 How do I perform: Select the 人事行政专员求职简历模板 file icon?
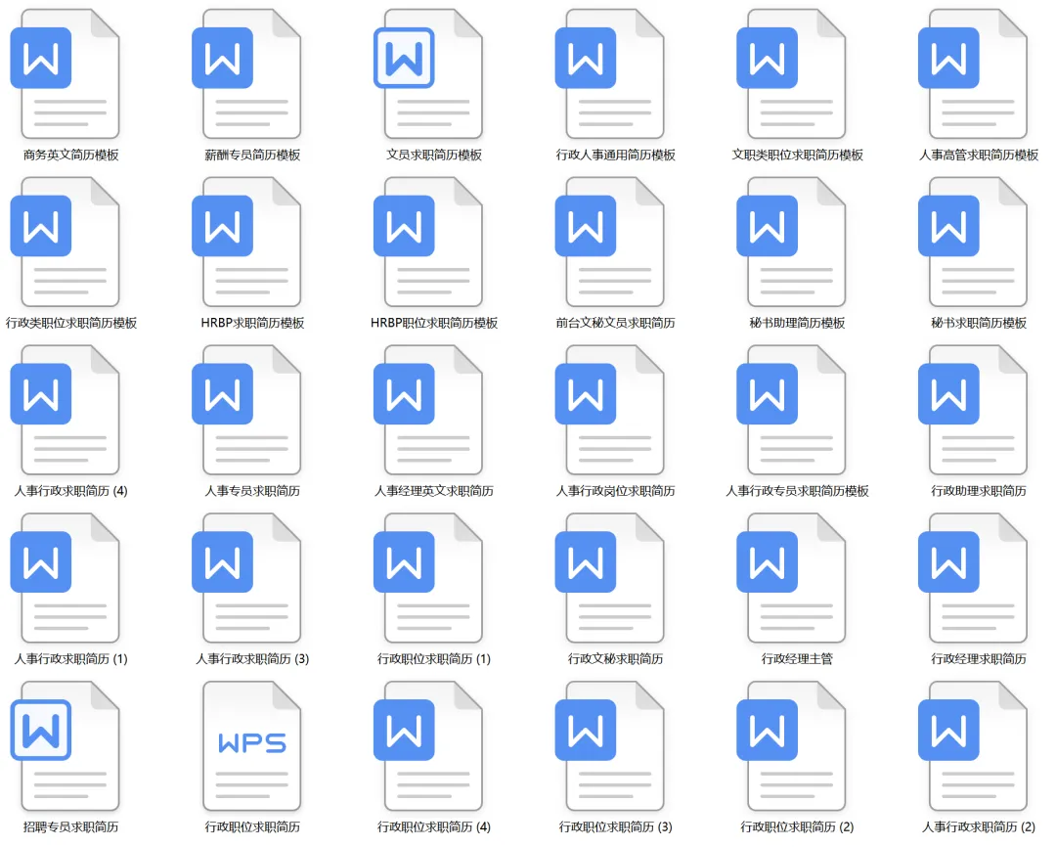791,410
